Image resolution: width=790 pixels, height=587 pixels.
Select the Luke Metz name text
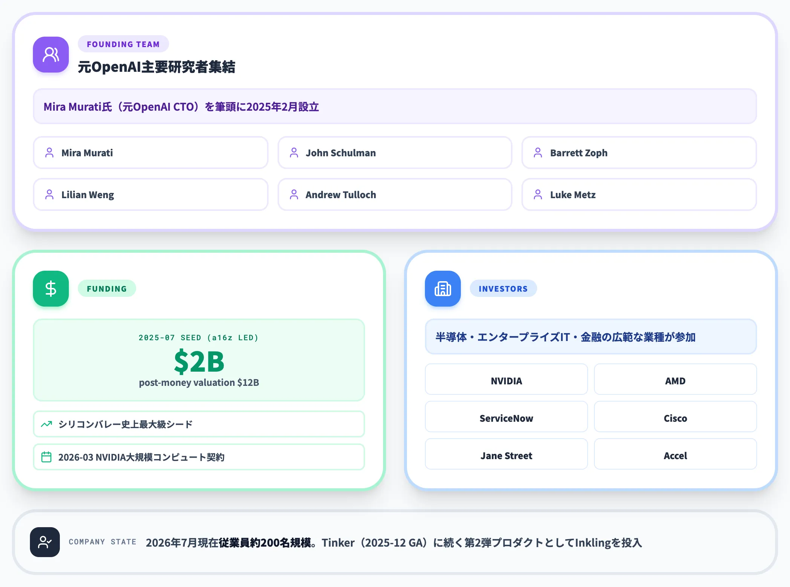573,195
